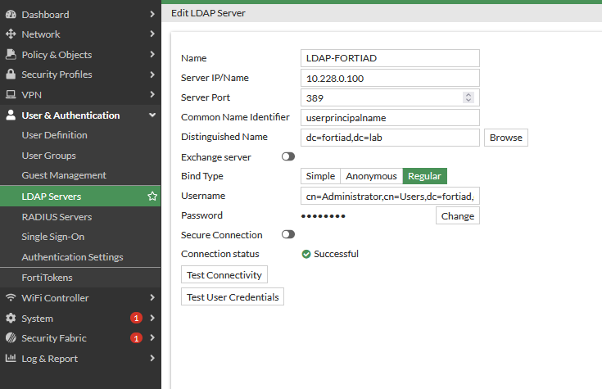Image resolution: width=602 pixels, height=389 pixels.
Task: Choose Anonymous bind type
Action: (371, 176)
